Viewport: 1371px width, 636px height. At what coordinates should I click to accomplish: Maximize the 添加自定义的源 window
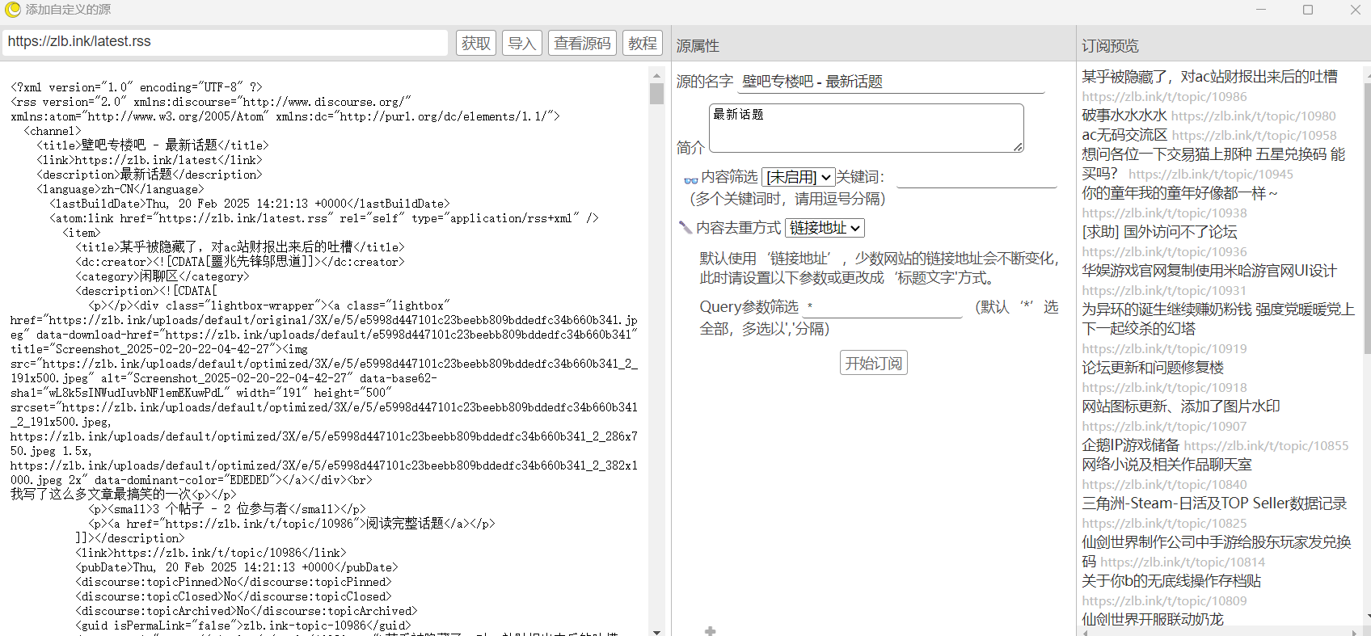(1307, 10)
